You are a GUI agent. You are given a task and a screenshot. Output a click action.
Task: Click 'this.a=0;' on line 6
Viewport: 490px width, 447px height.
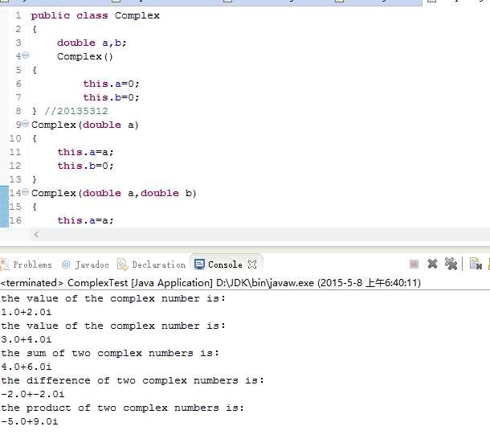pos(111,84)
